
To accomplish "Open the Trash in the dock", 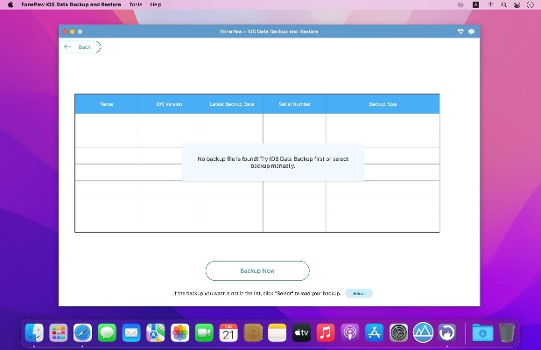I will pyautogui.click(x=507, y=332).
